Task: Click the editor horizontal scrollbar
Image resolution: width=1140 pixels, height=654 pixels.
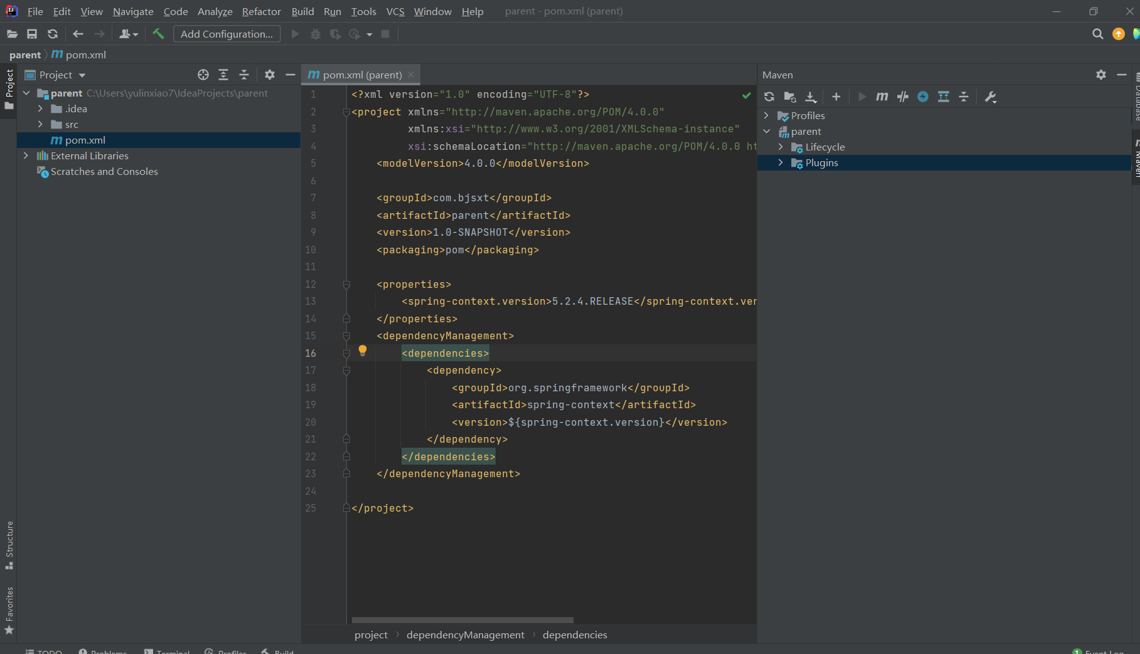Action: click(x=462, y=620)
